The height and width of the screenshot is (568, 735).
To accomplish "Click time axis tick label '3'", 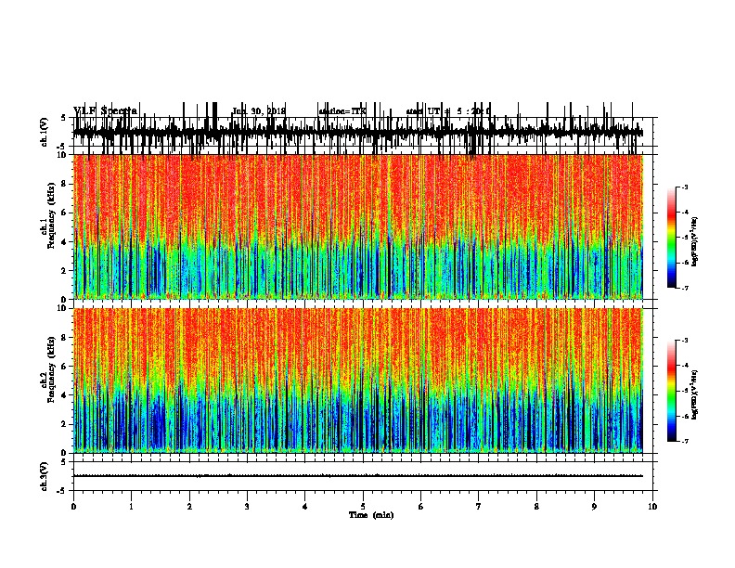I will pyautogui.click(x=247, y=506).
